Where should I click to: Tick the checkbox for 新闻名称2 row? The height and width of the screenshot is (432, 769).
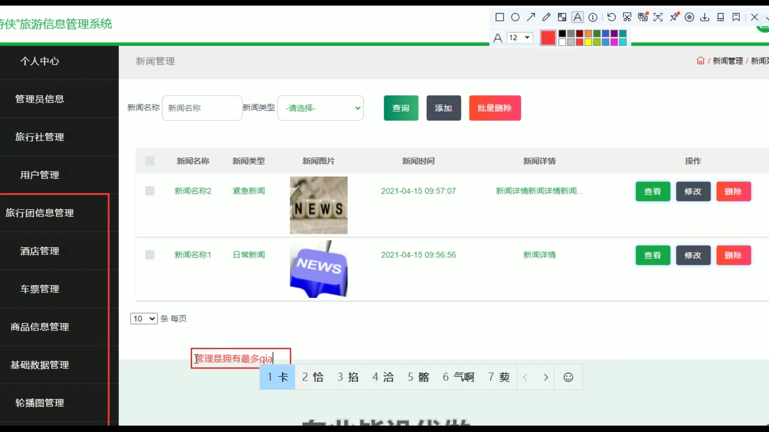click(x=150, y=191)
